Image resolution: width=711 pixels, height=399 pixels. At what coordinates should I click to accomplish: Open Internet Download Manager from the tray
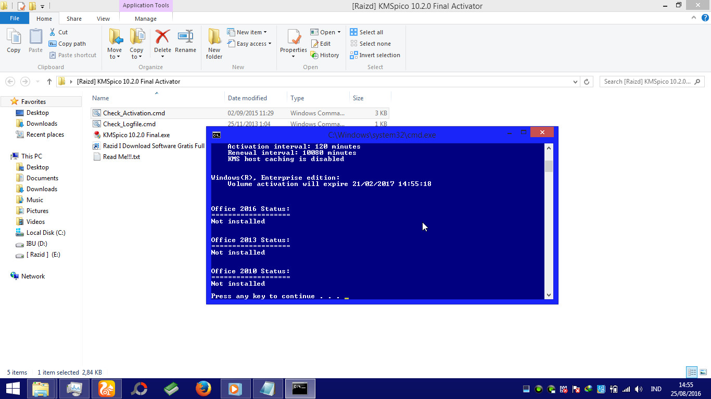(x=589, y=389)
